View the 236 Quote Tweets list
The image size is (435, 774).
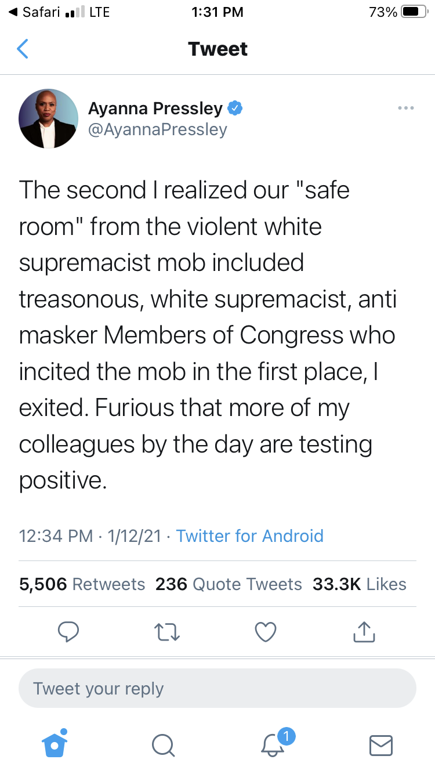tap(229, 584)
